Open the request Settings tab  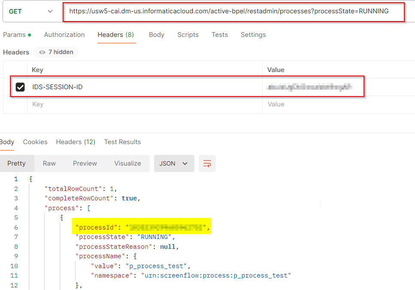click(253, 35)
